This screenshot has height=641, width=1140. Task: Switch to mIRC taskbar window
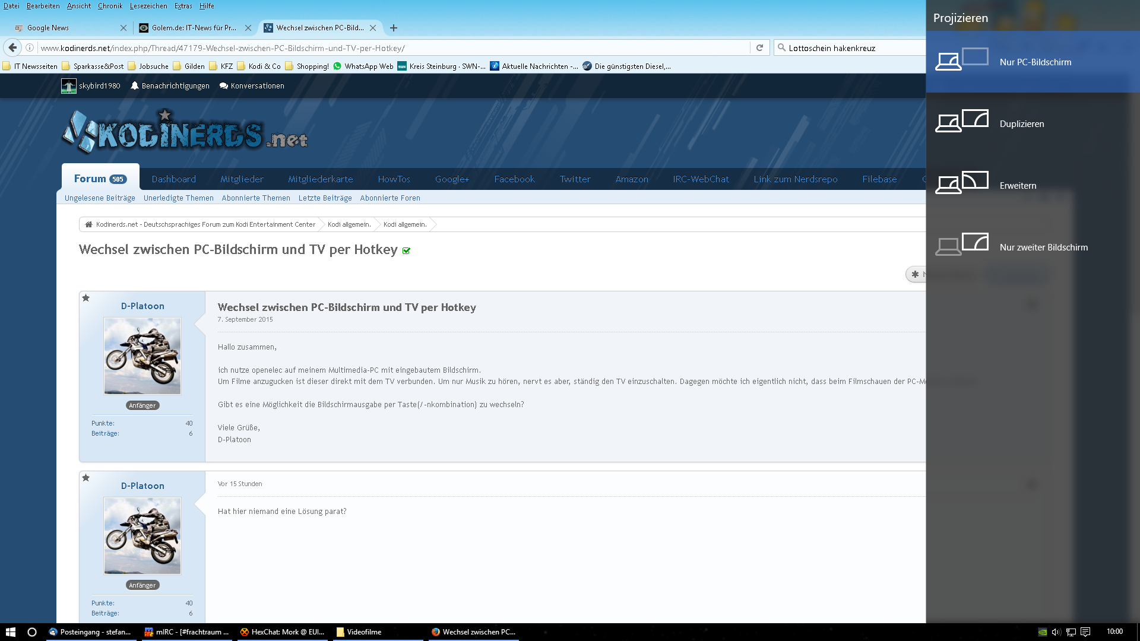coord(187,632)
